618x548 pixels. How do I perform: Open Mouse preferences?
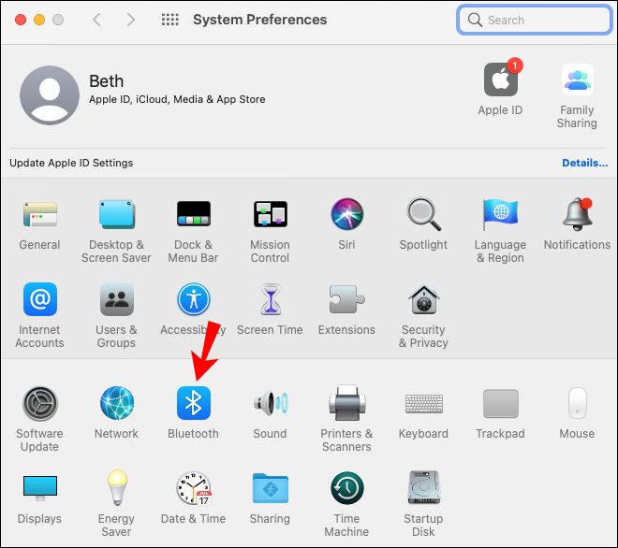(x=578, y=403)
